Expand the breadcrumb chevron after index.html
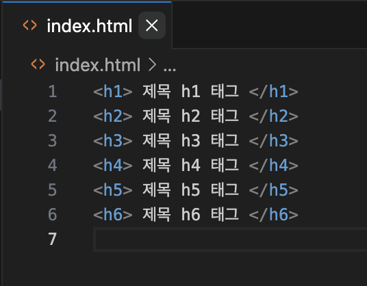The image size is (367, 286). tap(153, 65)
